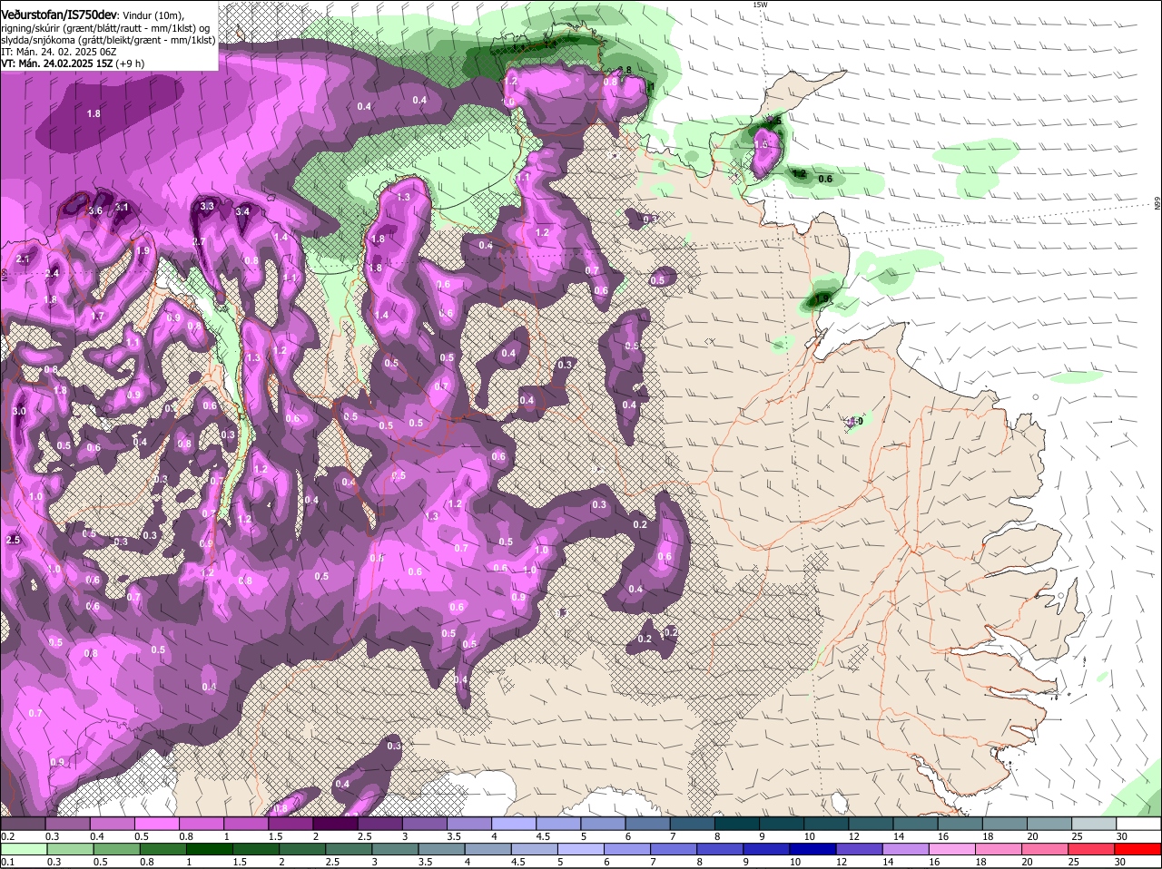
Task: Click the dark teal 8–9 snow scale swatch
Action: pos(737,824)
